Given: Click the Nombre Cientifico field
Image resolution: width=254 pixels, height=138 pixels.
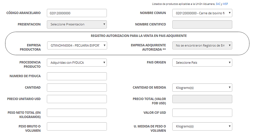Looking at the screenshot, I should point(202,25).
